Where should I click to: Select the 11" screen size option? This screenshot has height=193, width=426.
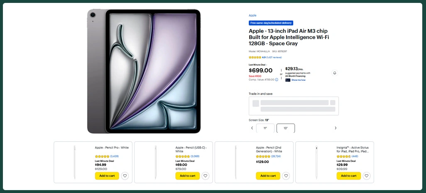pyautogui.click(x=265, y=128)
